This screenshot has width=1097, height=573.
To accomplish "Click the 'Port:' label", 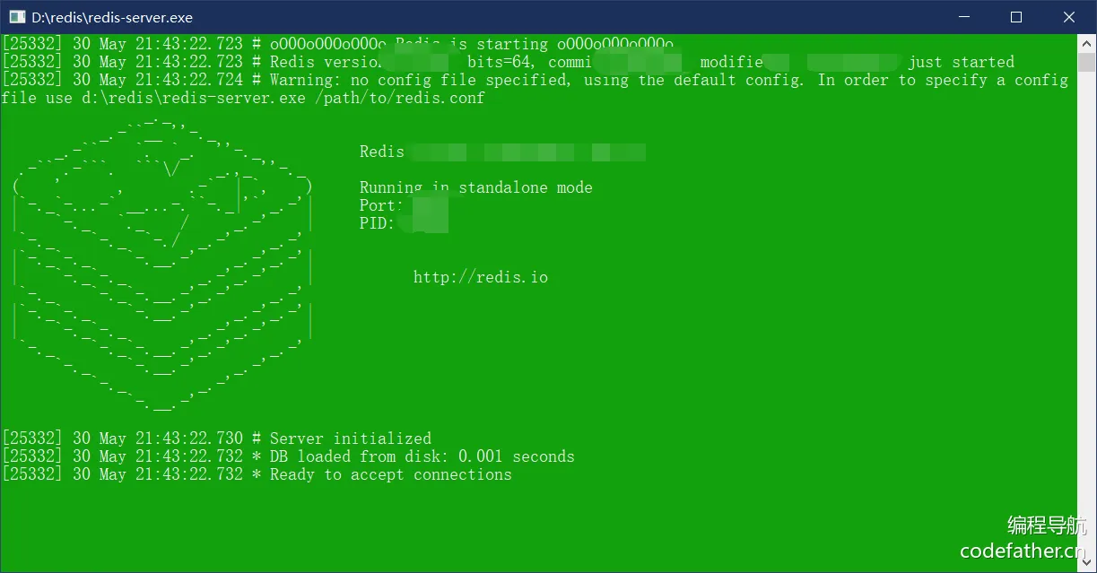I will point(382,205).
